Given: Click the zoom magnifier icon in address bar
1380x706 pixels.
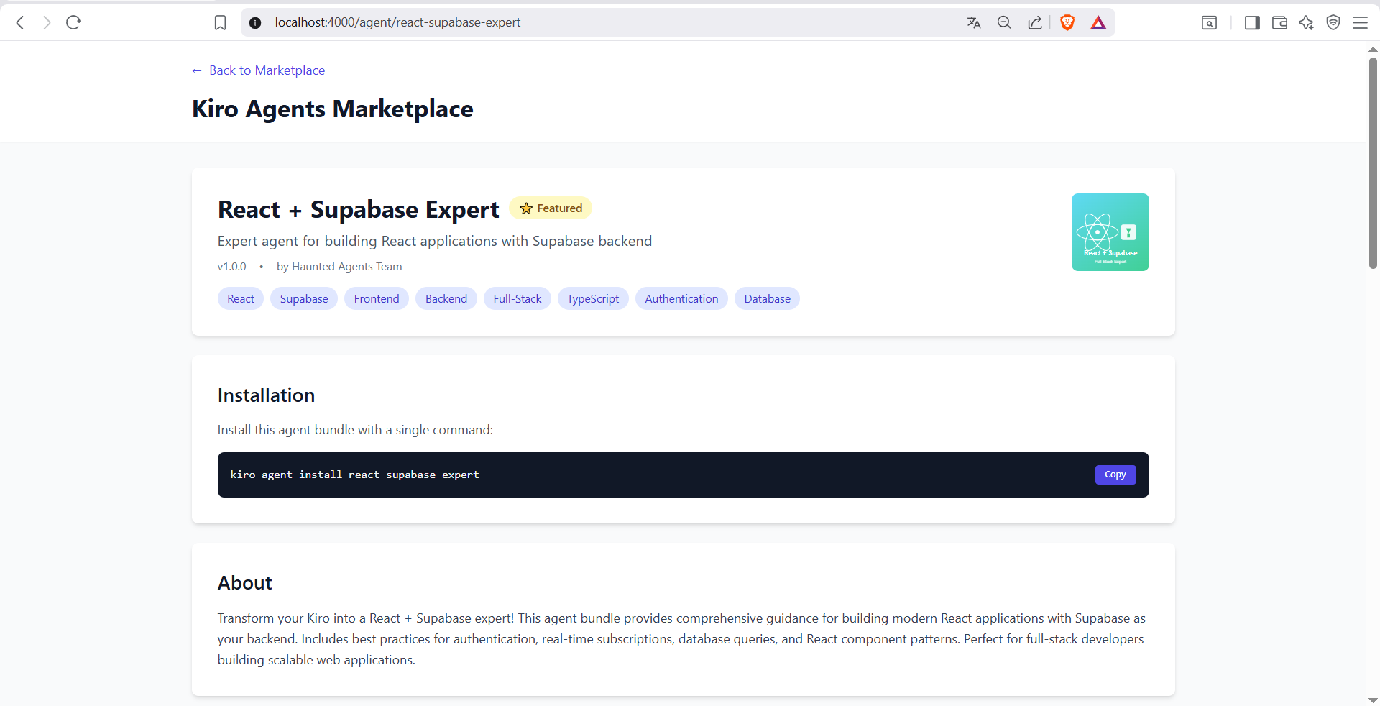Looking at the screenshot, I should tap(1004, 23).
